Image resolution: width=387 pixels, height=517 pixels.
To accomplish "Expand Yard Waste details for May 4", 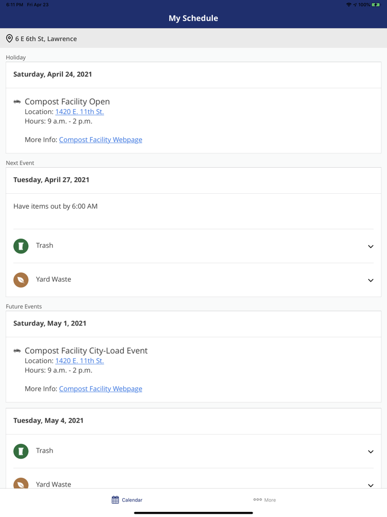I will (x=370, y=485).
